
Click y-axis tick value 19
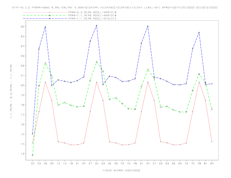coord(22,95)
